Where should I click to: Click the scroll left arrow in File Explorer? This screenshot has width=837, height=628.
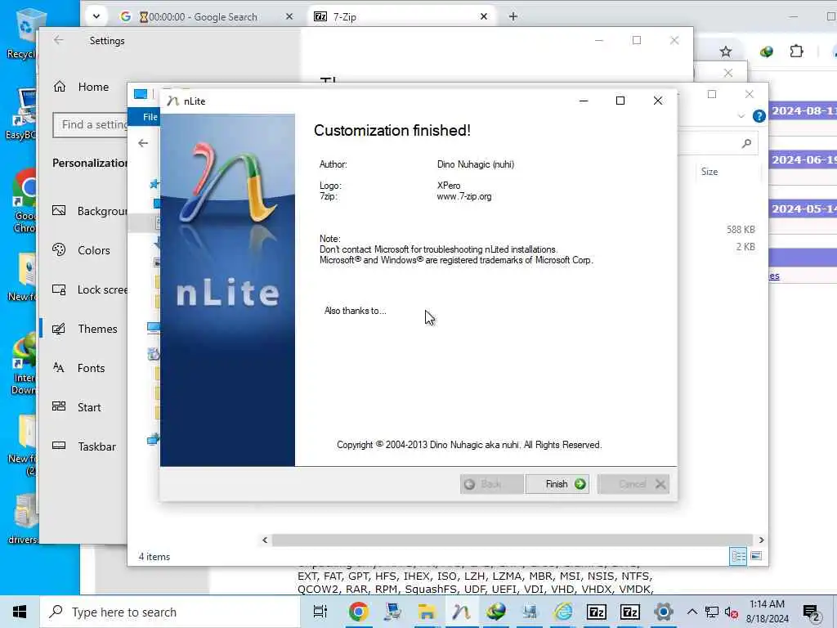click(x=265, y=540)
